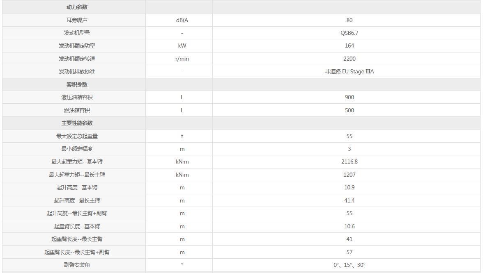Select the 起升高度--最长主臂+副臂 label

coord(77,213)
